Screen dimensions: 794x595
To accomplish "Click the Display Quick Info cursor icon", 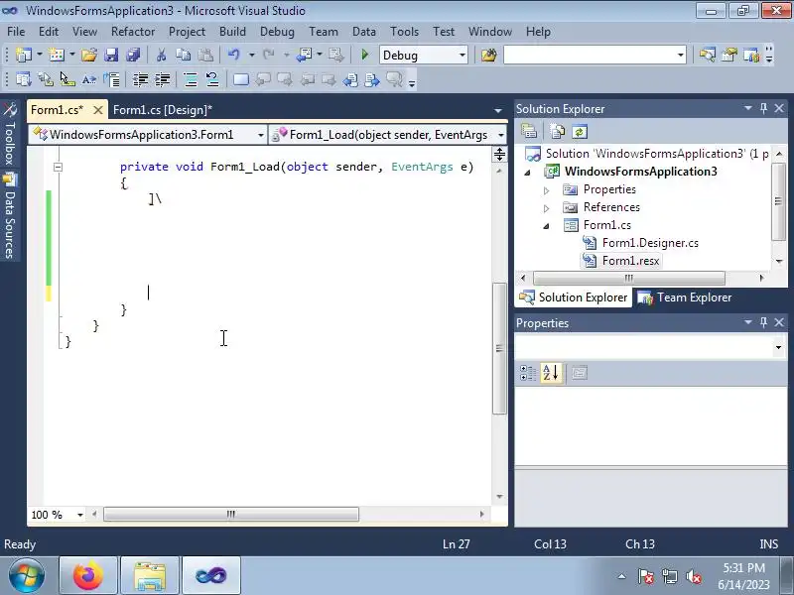I will (67, 79).
